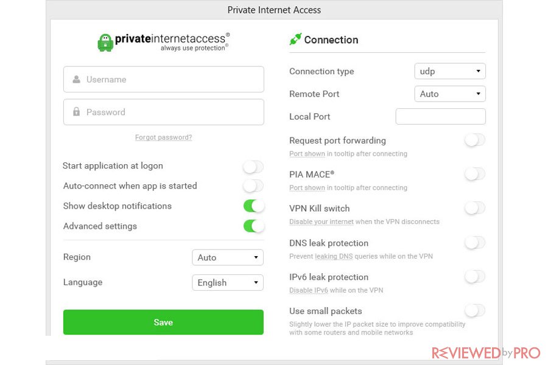
Task: Click the green Save button
Action: [x=163, y=322]
